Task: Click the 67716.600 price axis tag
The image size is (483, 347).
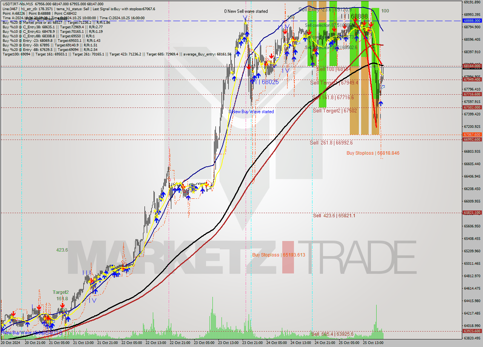Action: point(472,94)
